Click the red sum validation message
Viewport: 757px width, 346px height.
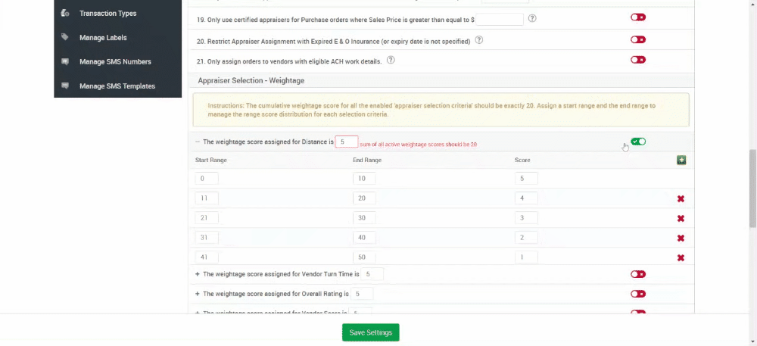tap(419, 145)
